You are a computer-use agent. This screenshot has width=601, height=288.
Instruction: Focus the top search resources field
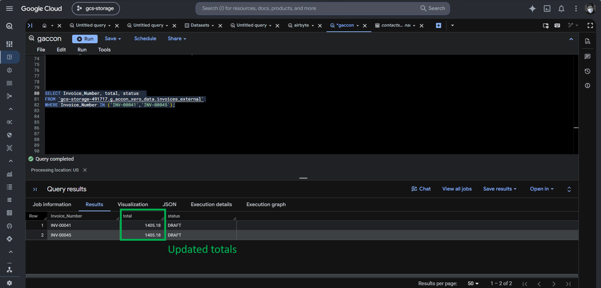point(322,9)
